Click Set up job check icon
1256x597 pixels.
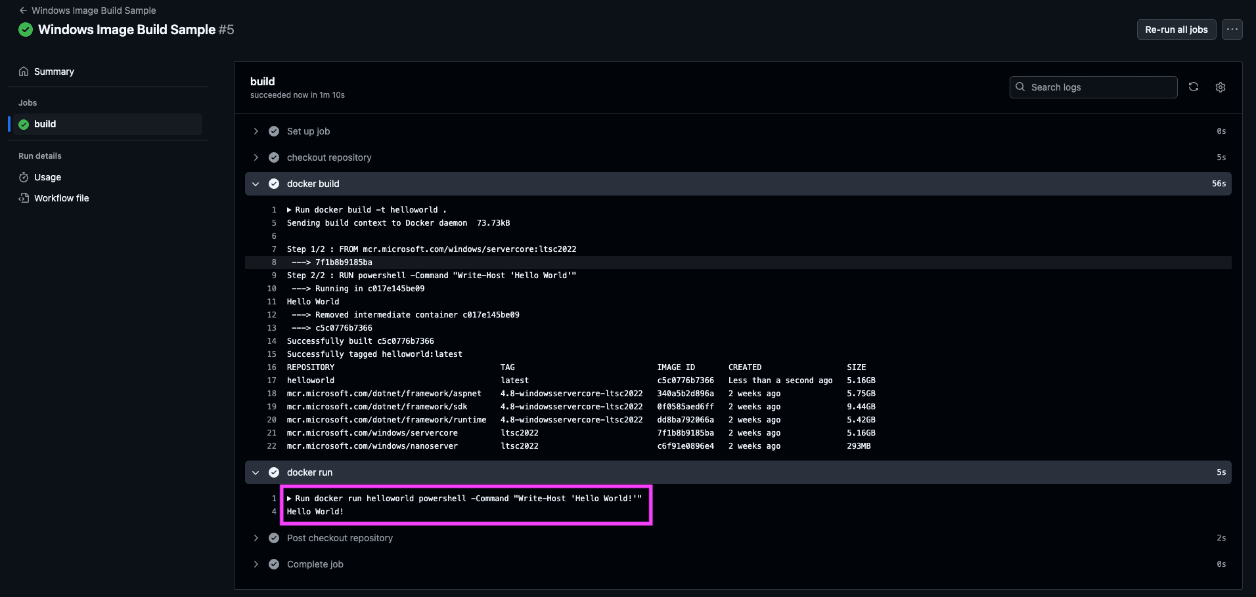(274, 131)
